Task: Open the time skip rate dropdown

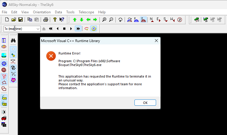Action: pos(38,29)
